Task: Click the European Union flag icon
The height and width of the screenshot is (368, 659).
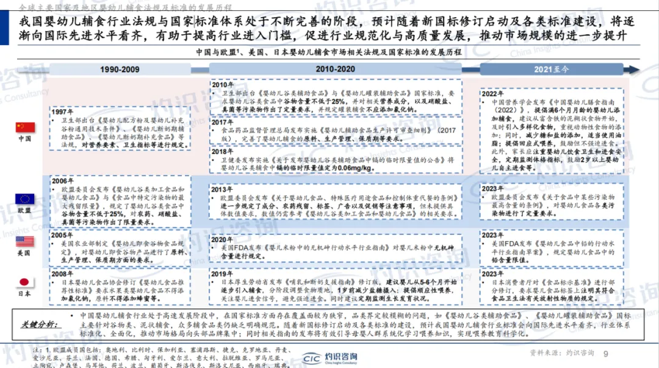Action: pos(25,199)
